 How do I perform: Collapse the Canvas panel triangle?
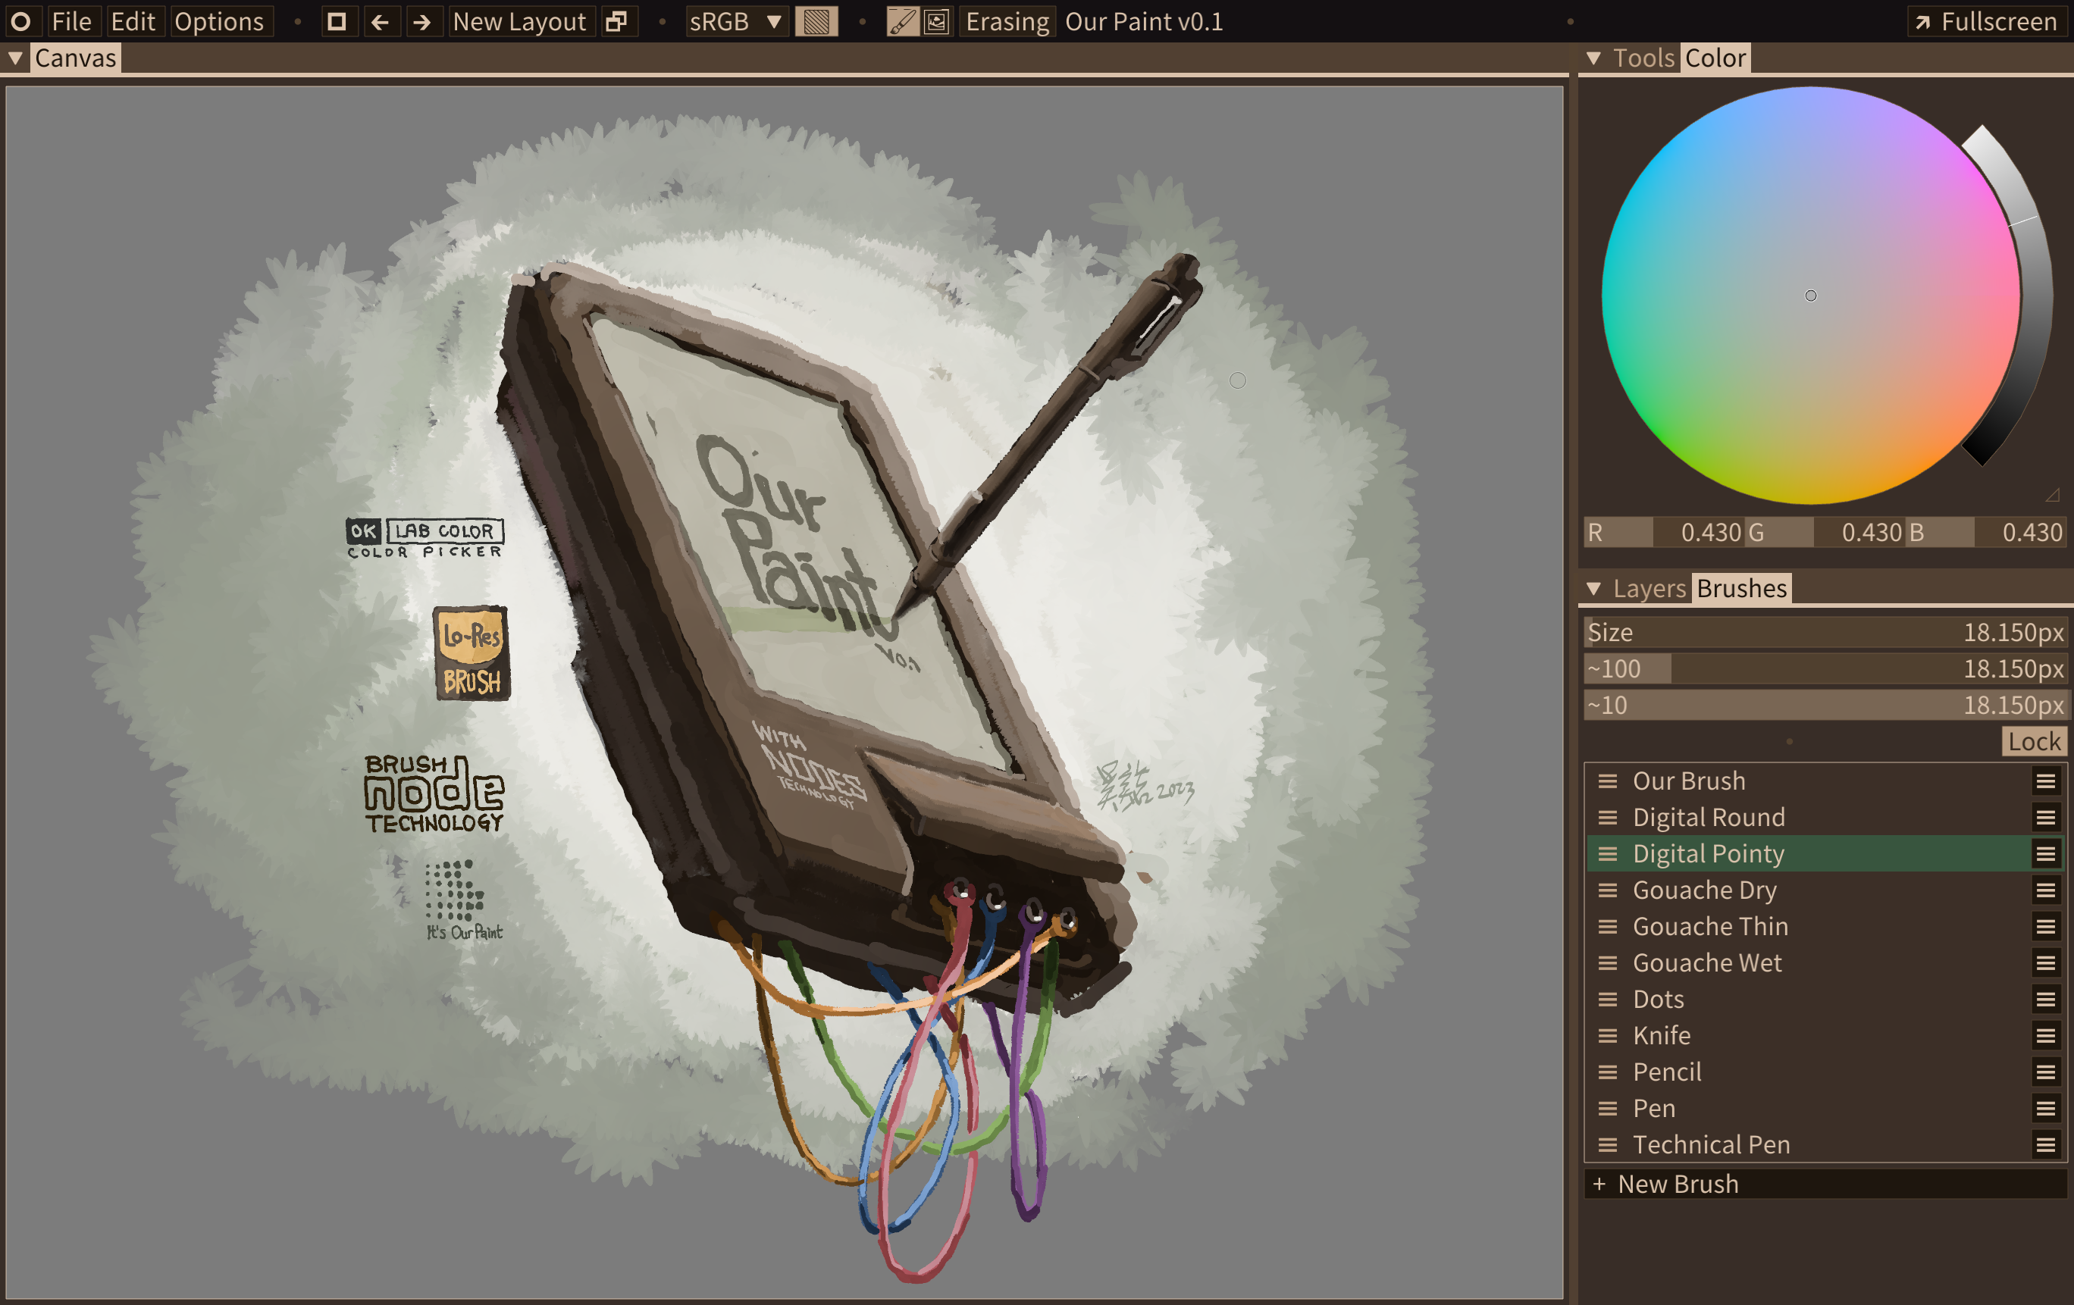click(x=15, y=58)
